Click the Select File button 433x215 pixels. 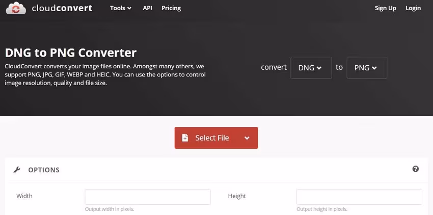pyautogui.click(x=216, y=138)
